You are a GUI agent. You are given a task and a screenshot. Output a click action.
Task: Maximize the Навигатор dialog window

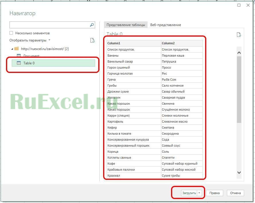[x=239, y=5]
